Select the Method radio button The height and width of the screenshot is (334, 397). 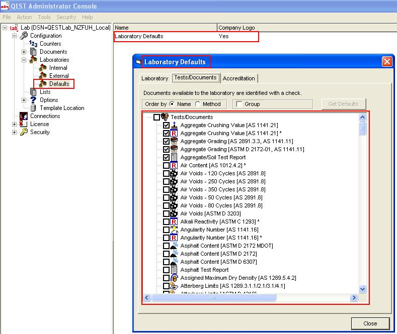198,104
